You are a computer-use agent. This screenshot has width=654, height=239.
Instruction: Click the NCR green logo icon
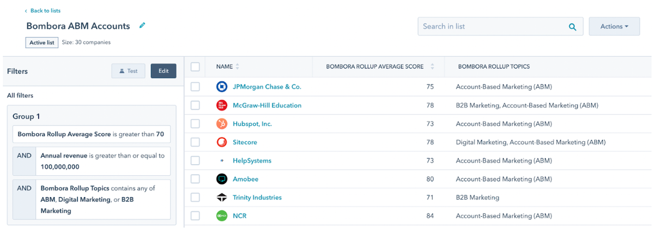(222, 216)
